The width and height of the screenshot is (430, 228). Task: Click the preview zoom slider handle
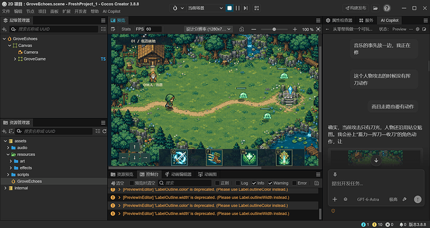click(x=274, y=29)
